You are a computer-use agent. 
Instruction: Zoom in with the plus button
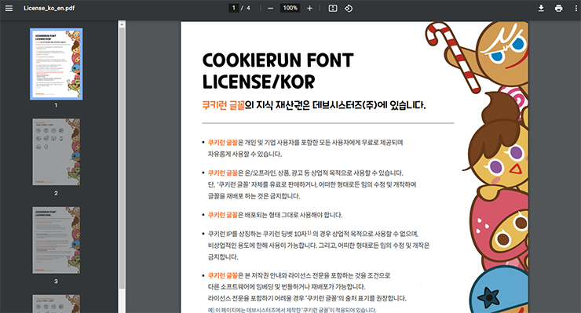[x=310, y=8]
